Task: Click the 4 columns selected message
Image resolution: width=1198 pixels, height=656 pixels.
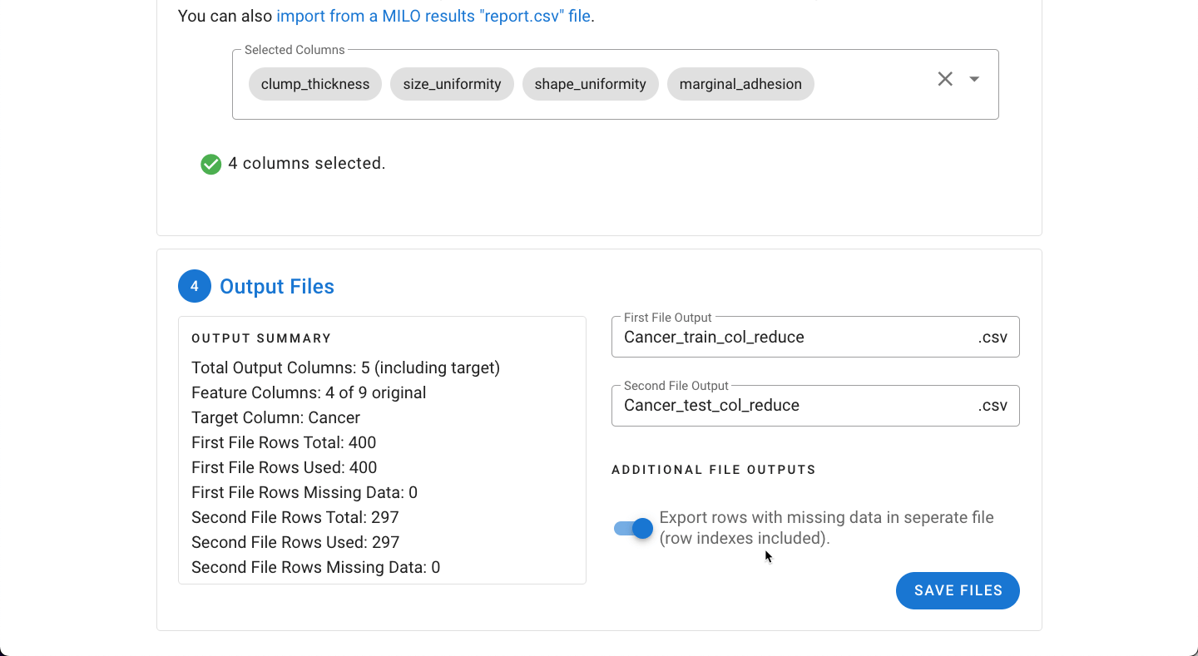Action: click(x=307, y=164)
